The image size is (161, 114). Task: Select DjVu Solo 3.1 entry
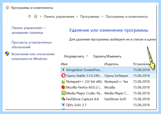pyautogui.click(x=76, y=105)
